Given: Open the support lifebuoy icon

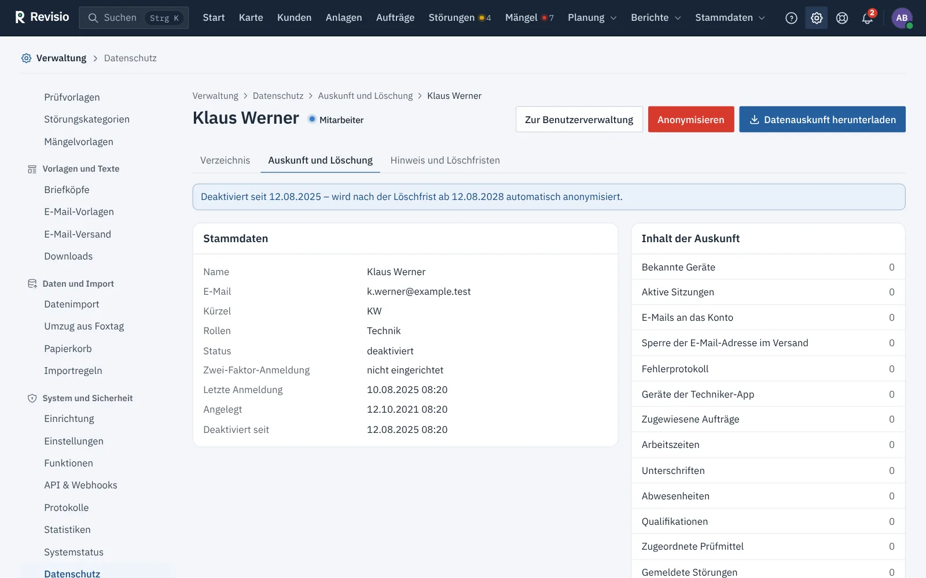Looking at the screenshot, I should pos(842,18).
